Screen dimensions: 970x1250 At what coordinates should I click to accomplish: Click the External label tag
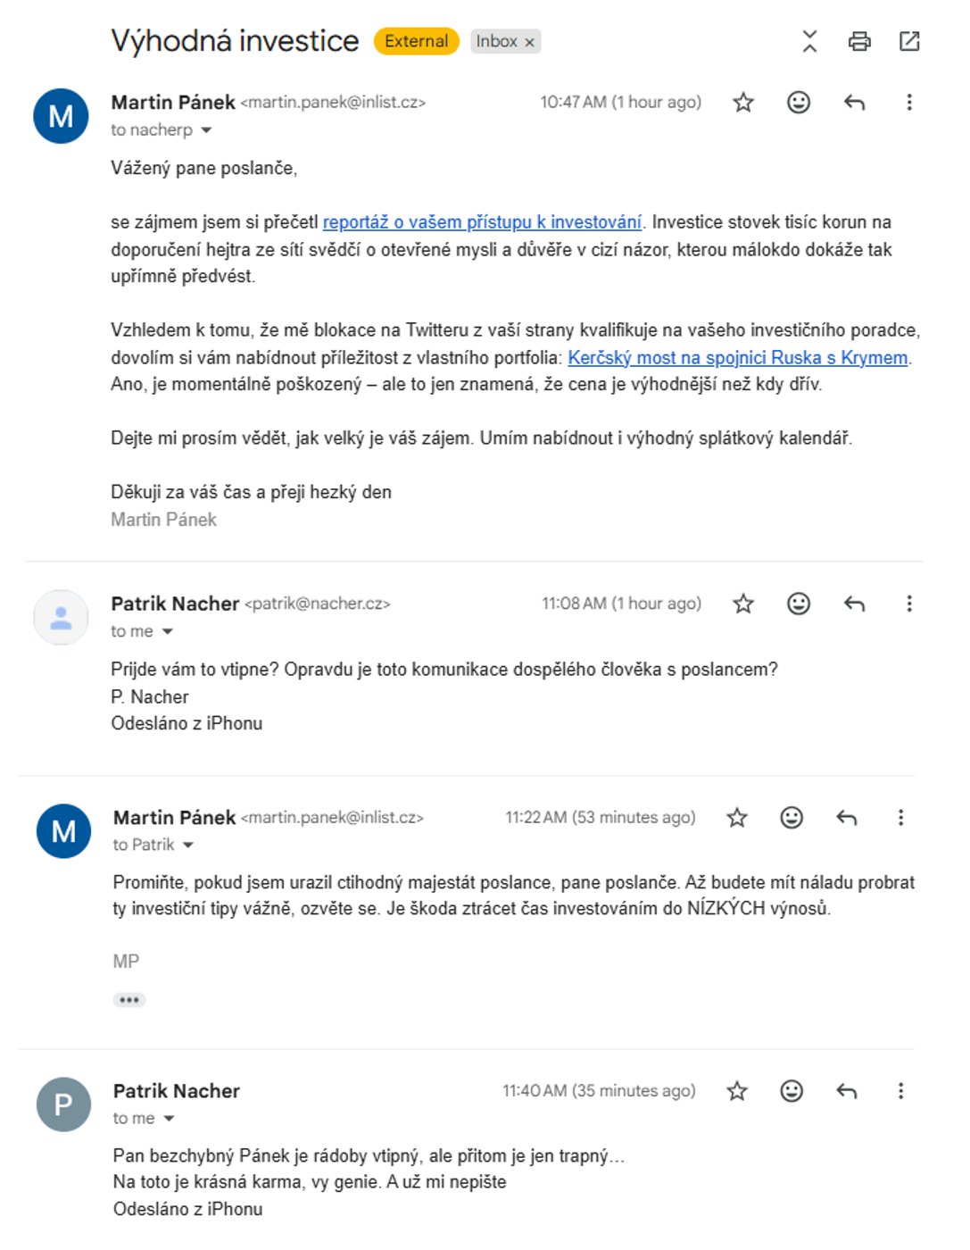pos(417,41)
